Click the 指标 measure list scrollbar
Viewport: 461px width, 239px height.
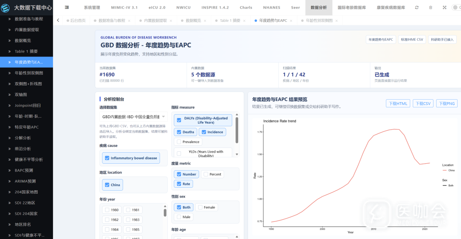pos(237,130)
